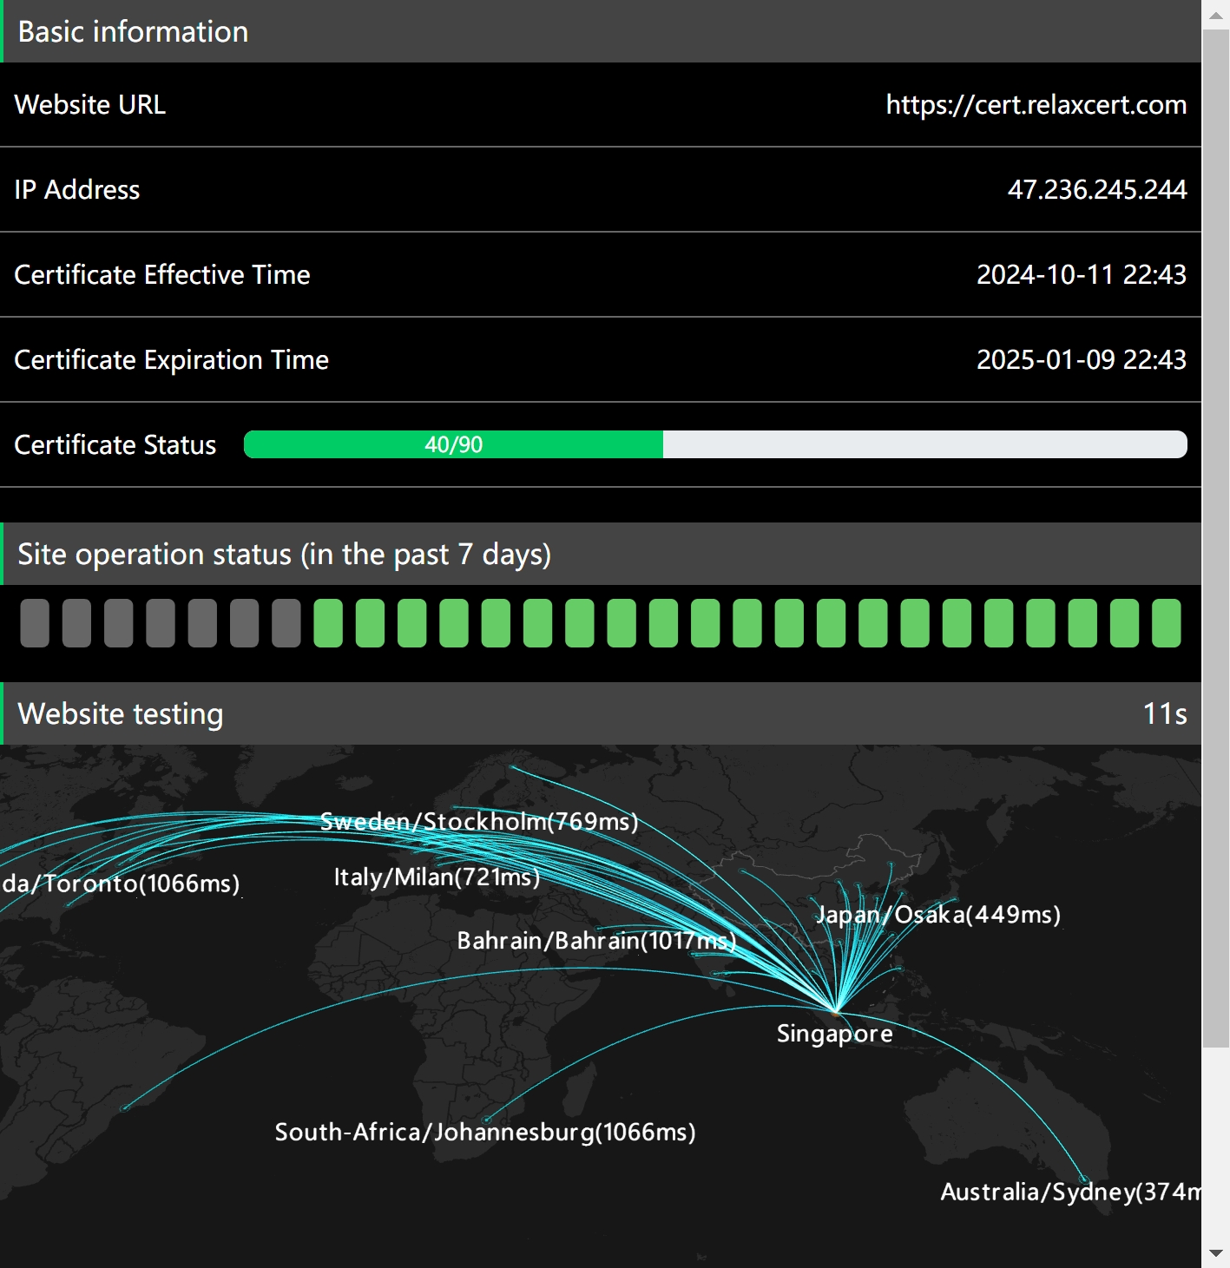This screenshot has width=1230, height=1268.
Task: Click the last gray status block
Action: coord(286,623)
